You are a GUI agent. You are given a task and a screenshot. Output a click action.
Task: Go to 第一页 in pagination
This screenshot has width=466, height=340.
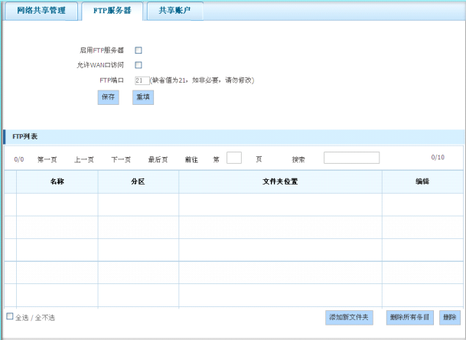pos(47,159)
